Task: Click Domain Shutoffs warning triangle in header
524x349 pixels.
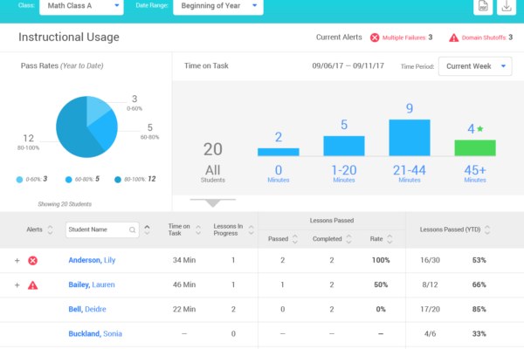Action: [453, 38]
